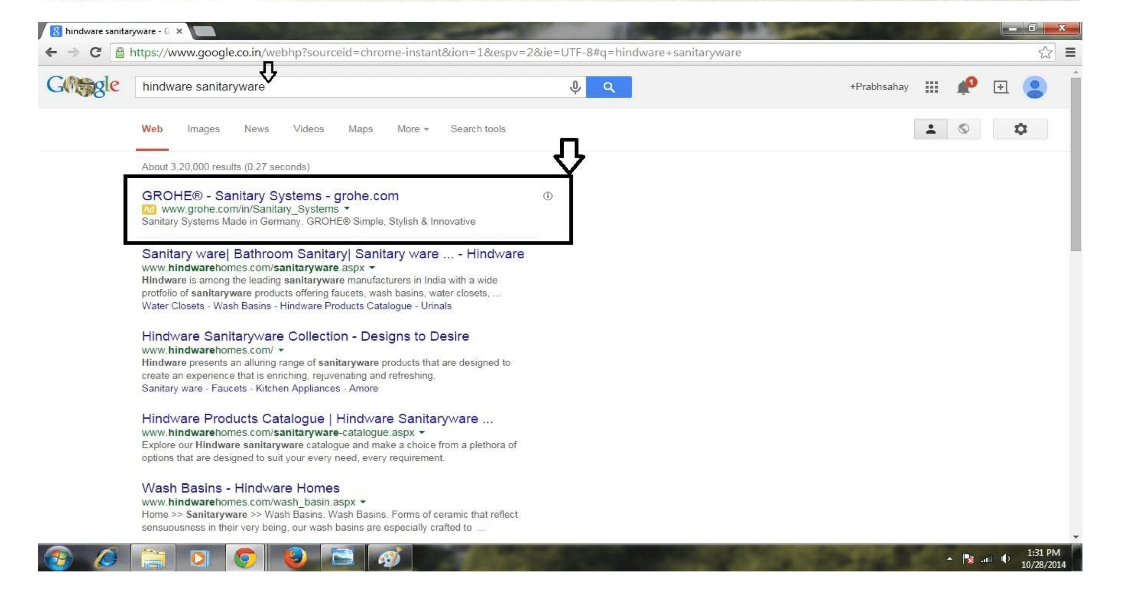Launch Internet Explorer from taskbar
This screenshot has width=1131, height=592.
coord(106,558)
